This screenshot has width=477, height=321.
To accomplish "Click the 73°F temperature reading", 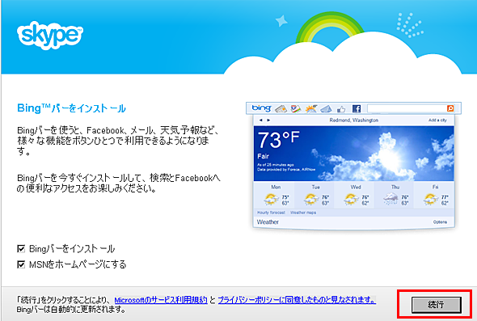I will click(x=279, y=140).
